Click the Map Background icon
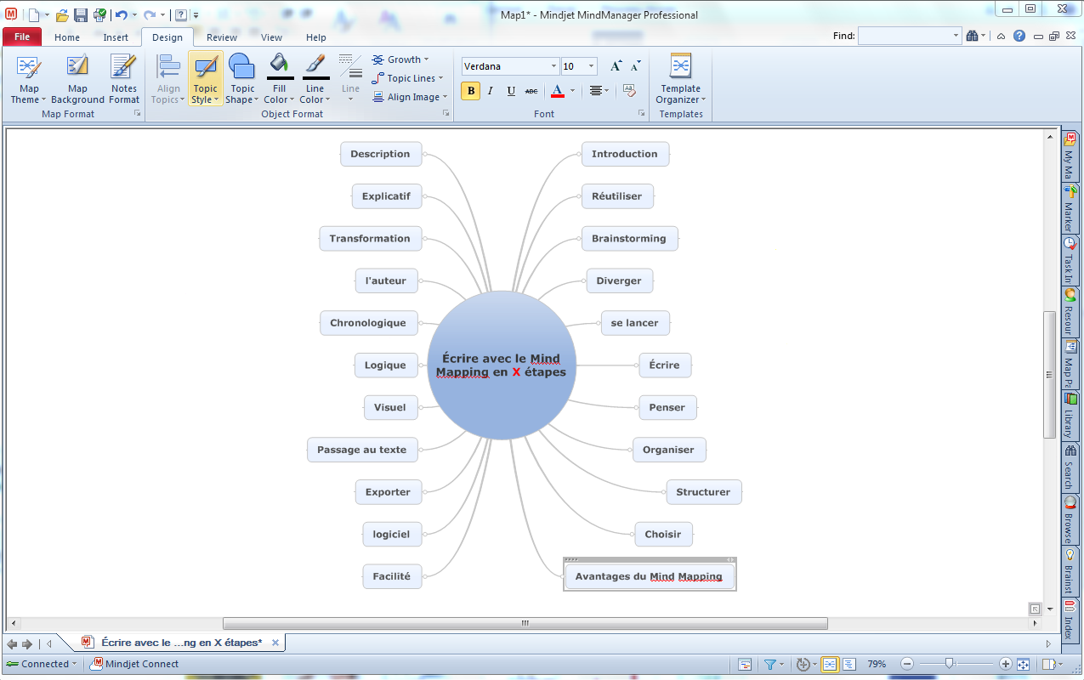The height and width of the screenshot is (680, 1084). (x=77, y=67)
